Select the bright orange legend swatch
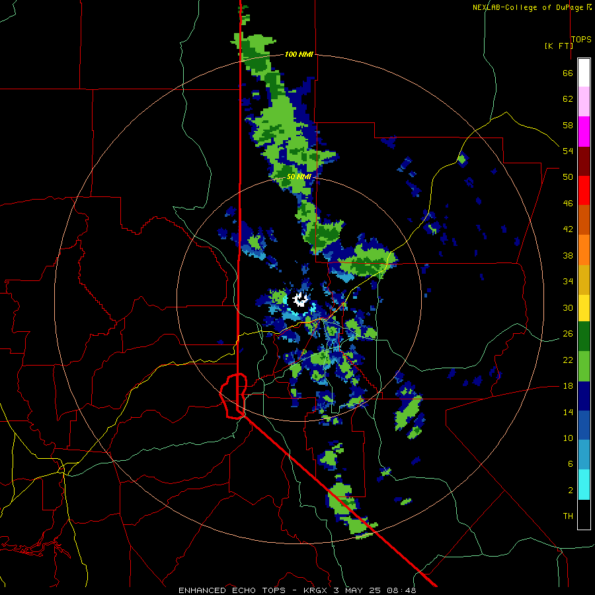 [x=584, y=250]
